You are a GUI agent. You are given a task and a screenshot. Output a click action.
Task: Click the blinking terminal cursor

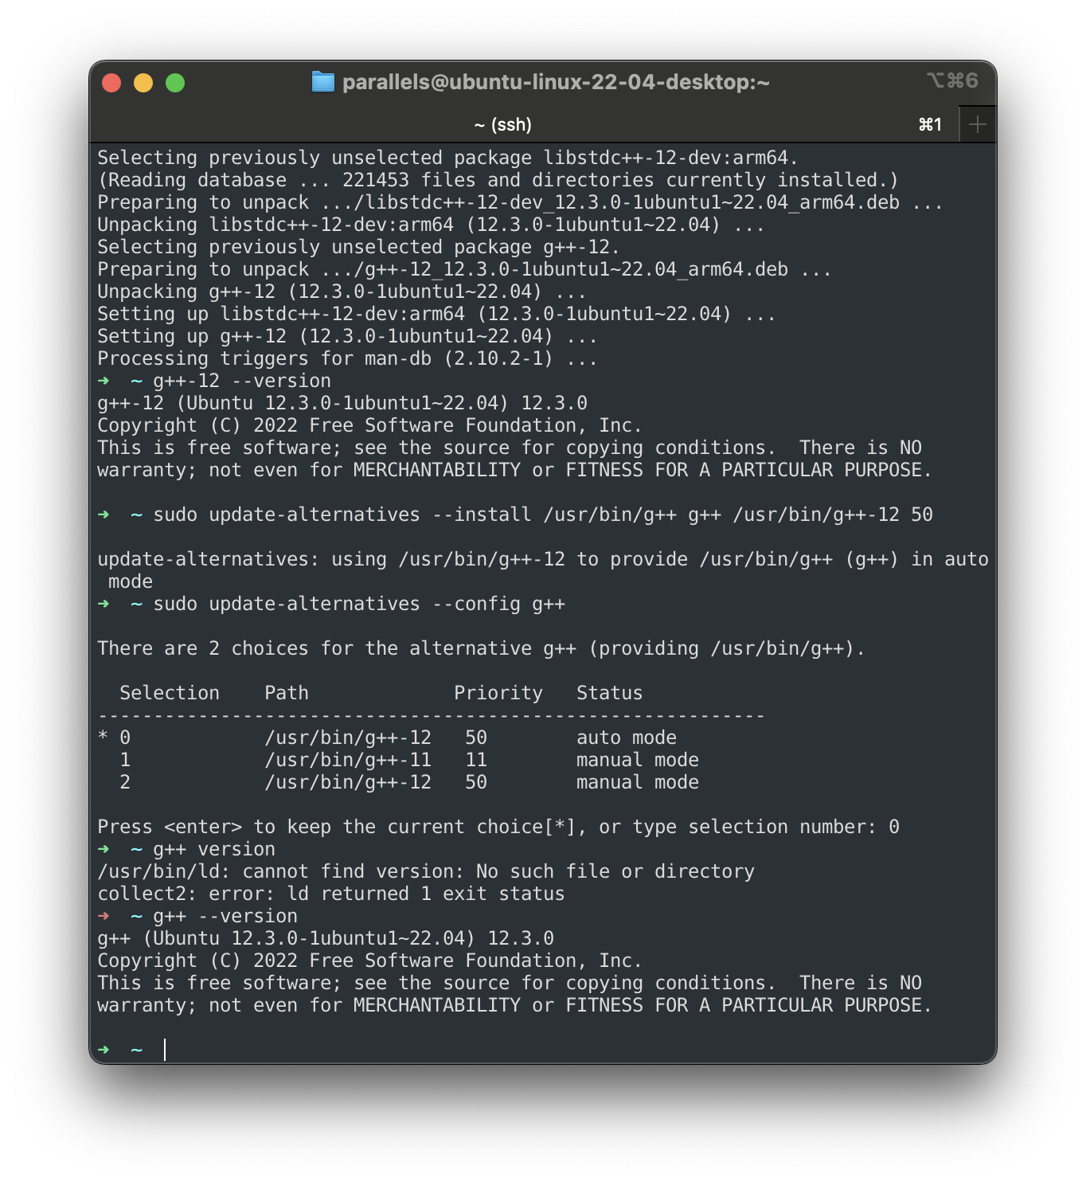(x=164, y=1050)
